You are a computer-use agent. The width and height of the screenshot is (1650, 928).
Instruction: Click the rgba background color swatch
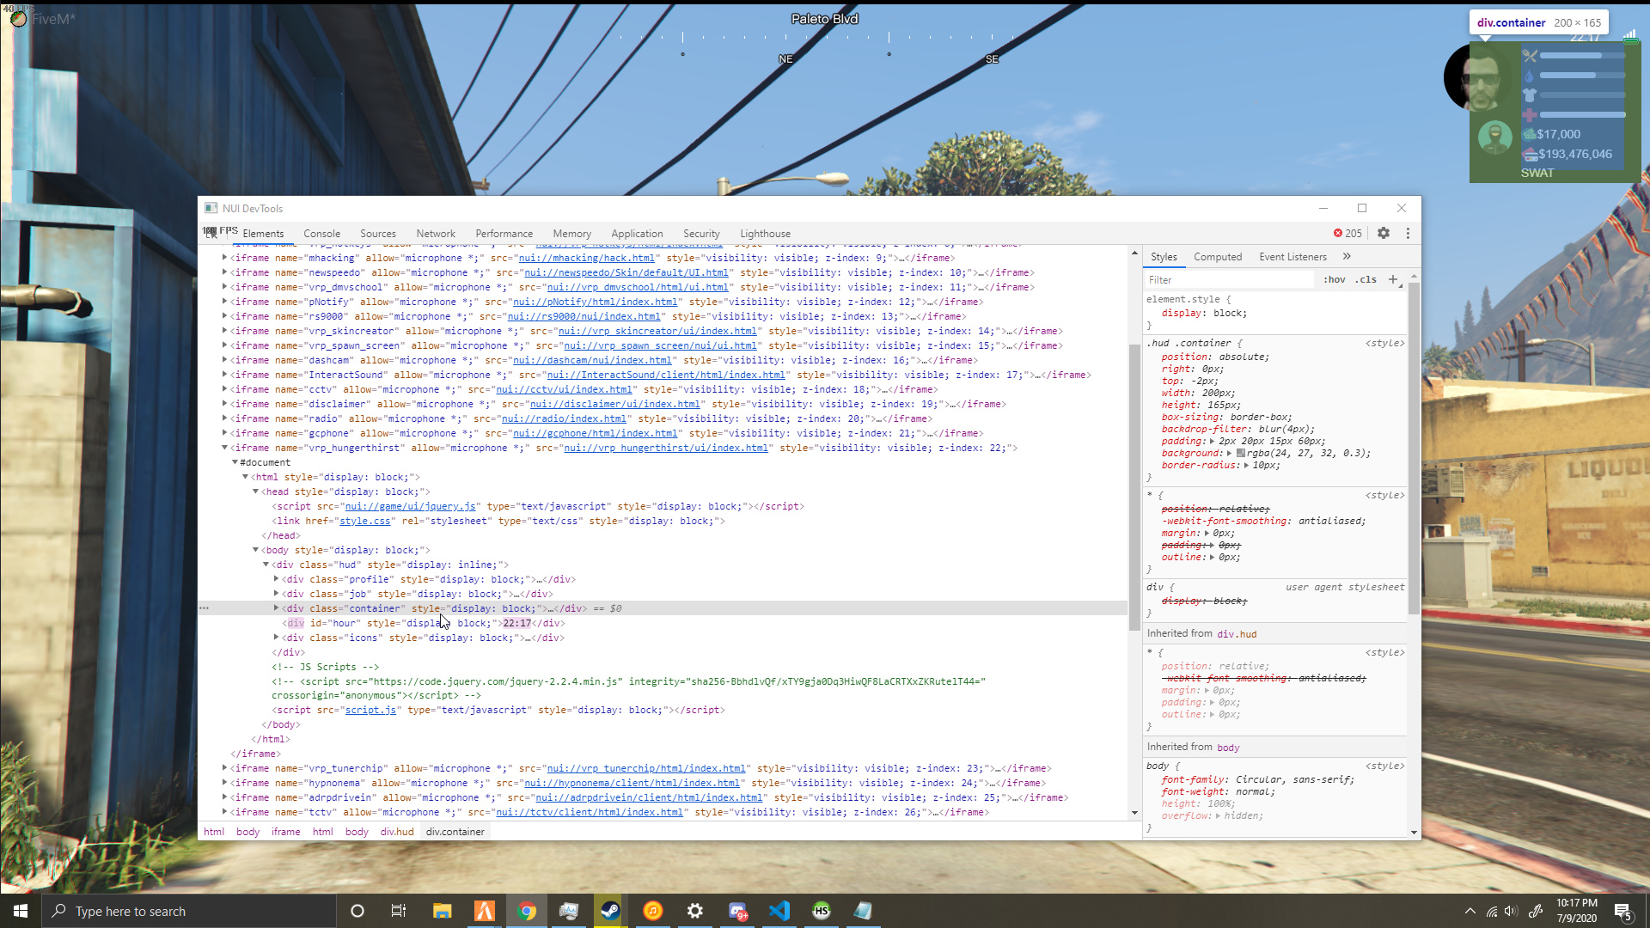[1240, 453]
